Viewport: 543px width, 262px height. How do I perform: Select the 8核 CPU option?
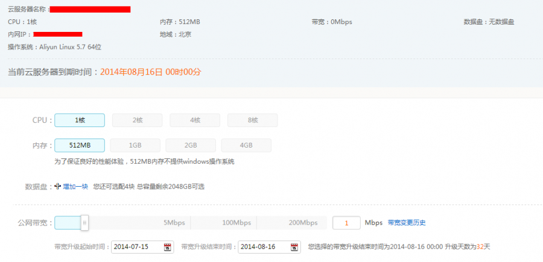pos(252,120)
